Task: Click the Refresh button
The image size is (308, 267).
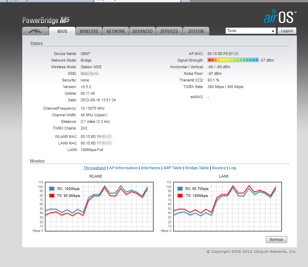Action: [x=276, y=239]
